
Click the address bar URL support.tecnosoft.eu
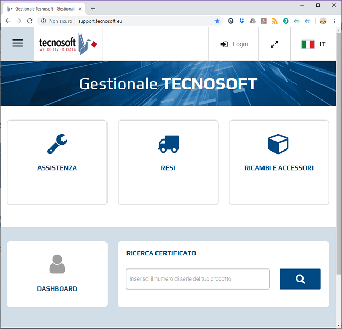click(x=100, y=21)
